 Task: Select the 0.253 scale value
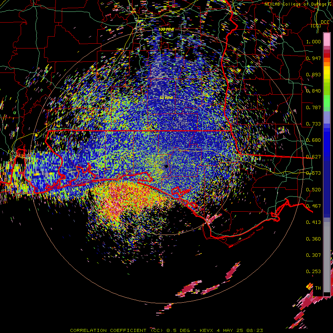(x=313, y=272)
